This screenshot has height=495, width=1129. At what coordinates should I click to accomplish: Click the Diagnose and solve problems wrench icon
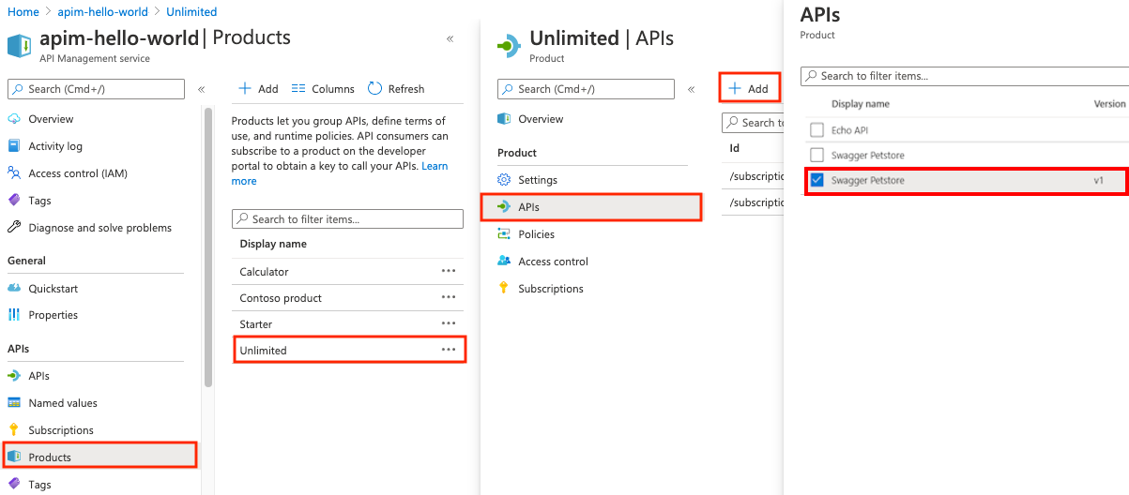[x=14, y=228]
